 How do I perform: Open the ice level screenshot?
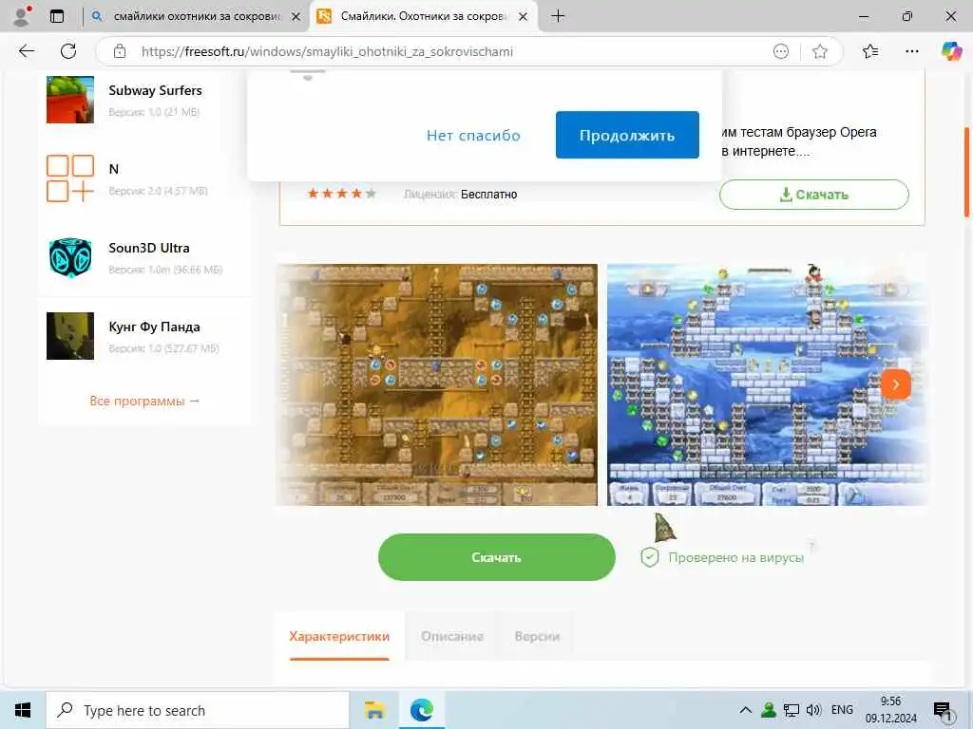[x=768, y=385]
